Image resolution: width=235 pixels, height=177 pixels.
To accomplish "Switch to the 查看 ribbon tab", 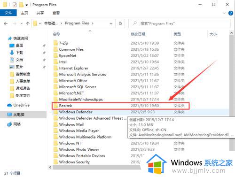I will pyautogui.click(x=56, y=13).
